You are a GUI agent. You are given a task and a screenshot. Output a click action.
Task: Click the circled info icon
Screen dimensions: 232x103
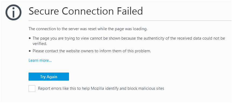pyautogui.click(x=13, y=12)
